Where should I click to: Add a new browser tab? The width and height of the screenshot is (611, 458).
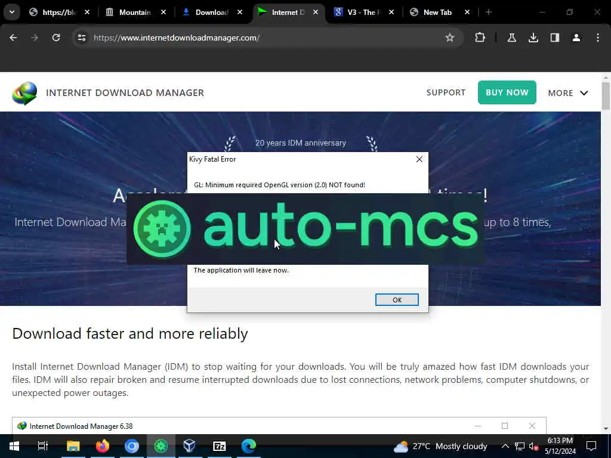point(488,12)
